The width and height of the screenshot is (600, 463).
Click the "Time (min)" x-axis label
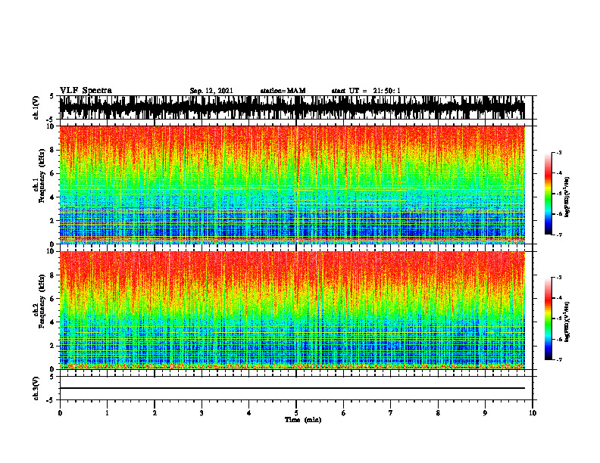[303, 420]
